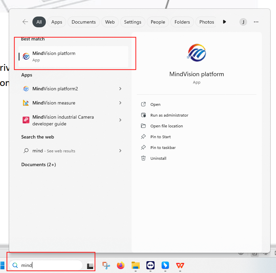276x273 pixels.
Task: Open the three-dot options menu
Action: point(256,22)
